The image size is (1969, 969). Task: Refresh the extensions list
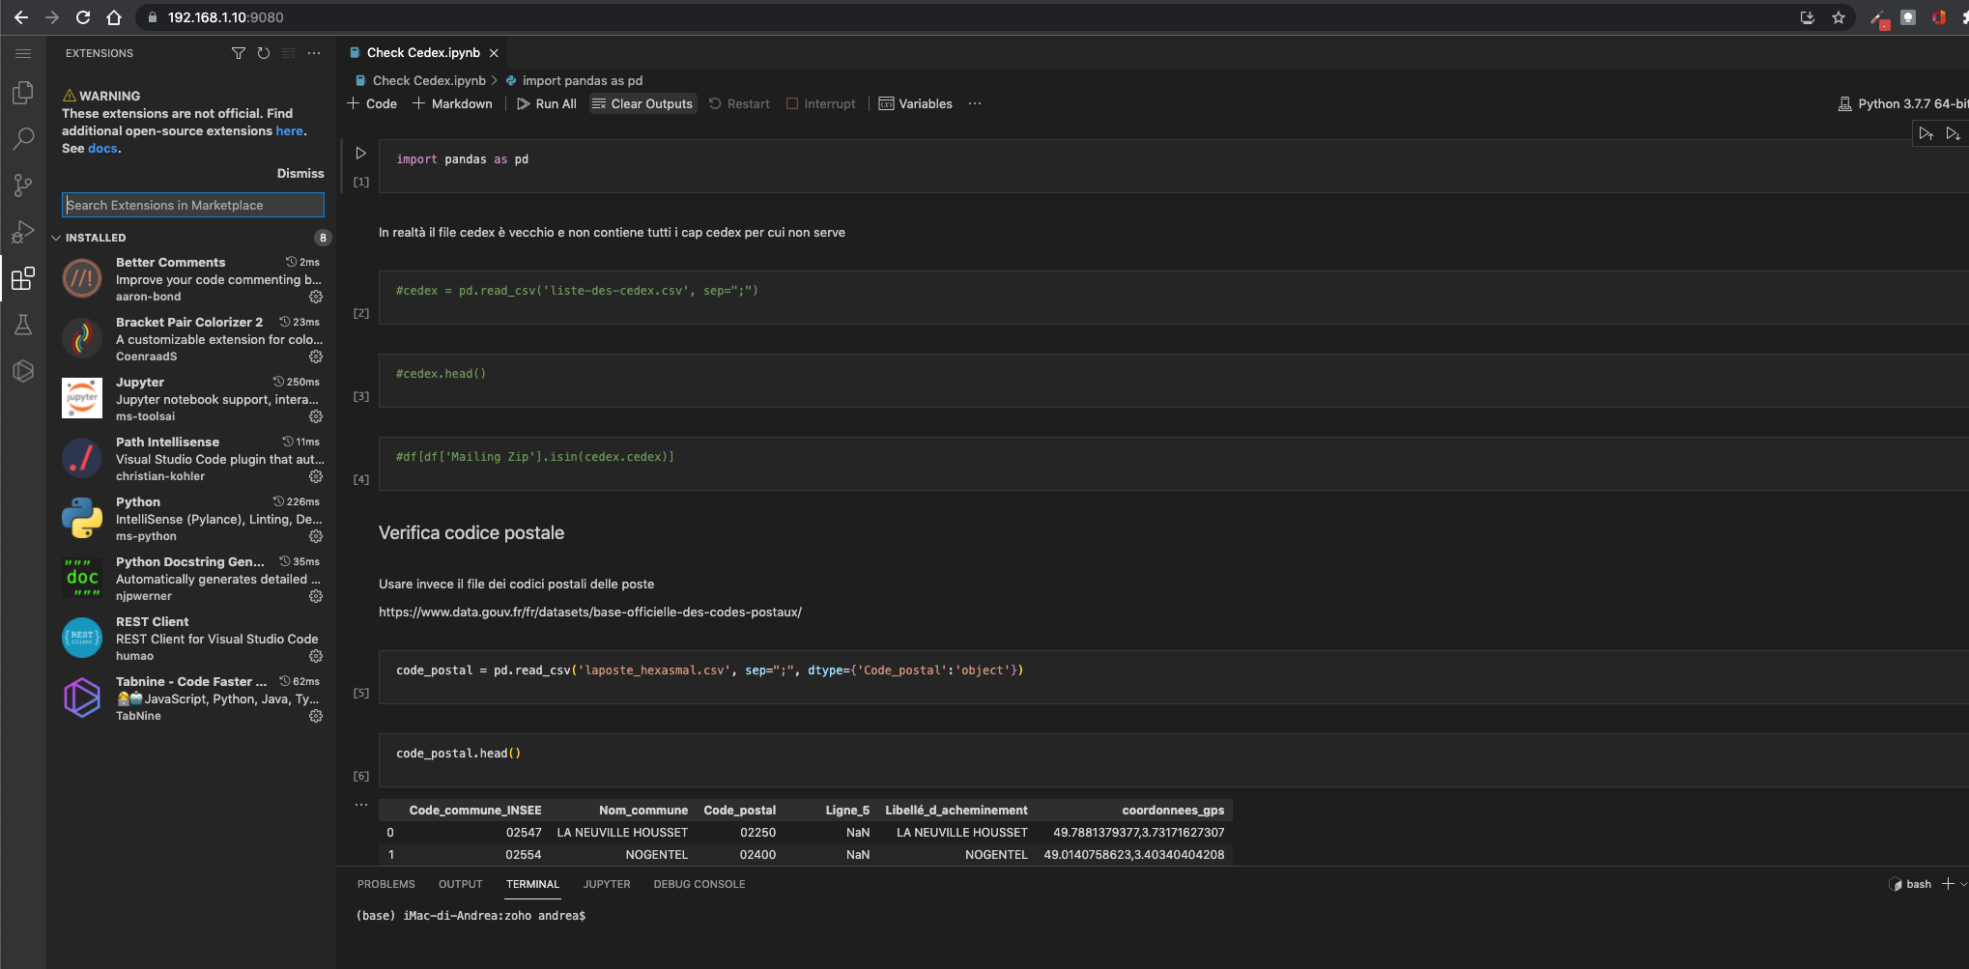click(x=264, y=53)
